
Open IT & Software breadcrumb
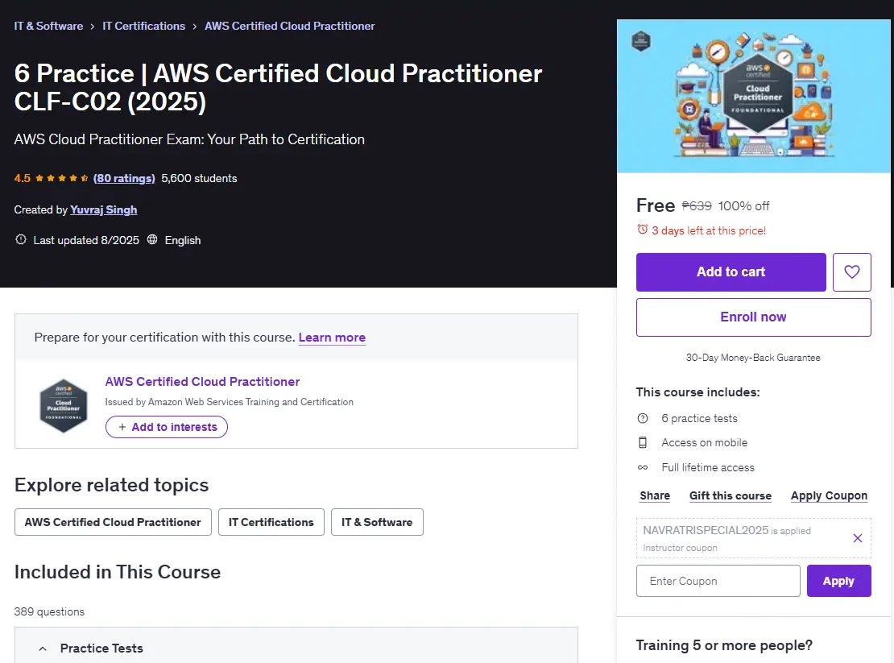[x=48, y=27]
